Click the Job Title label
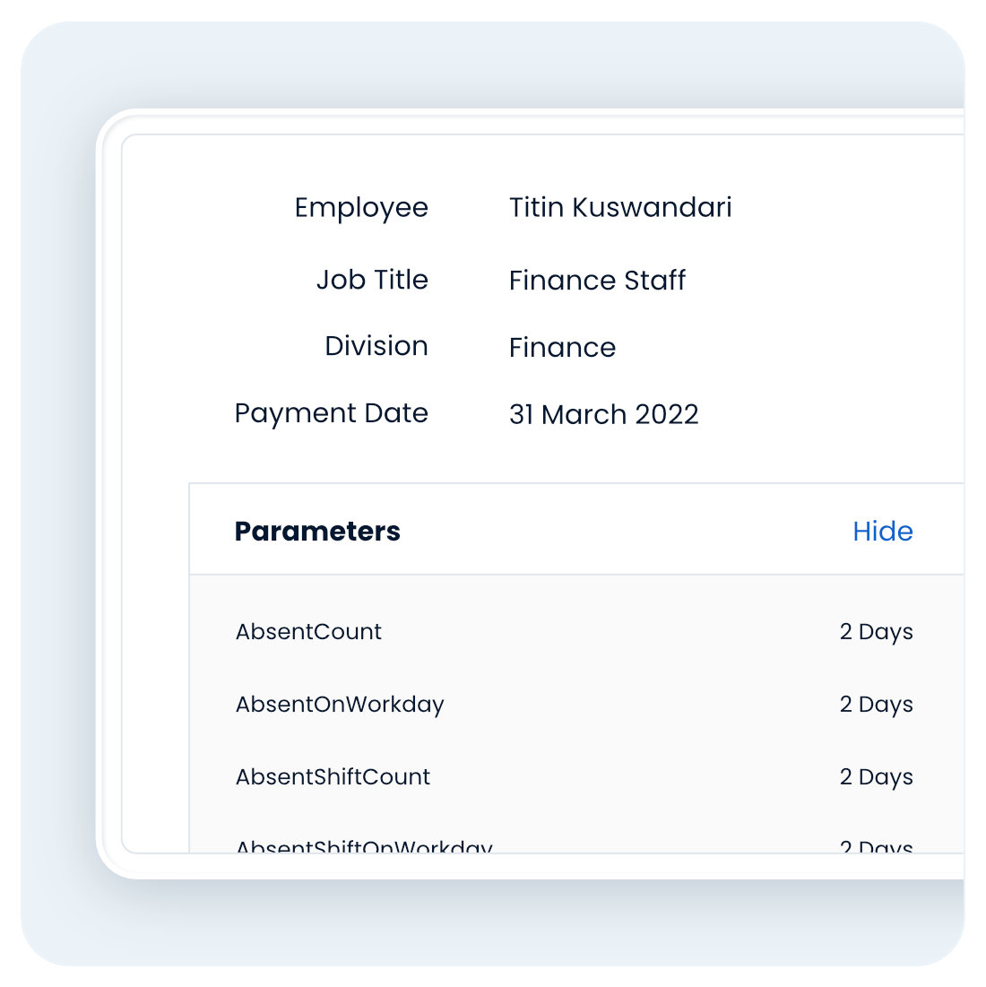This screenshot has height=987, width=986. point(372,280)
